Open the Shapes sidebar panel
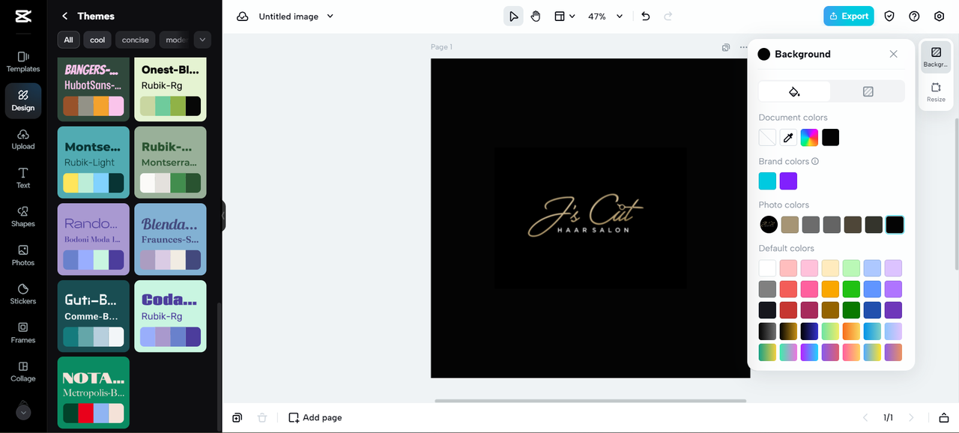Image resolution: width=959 pixels, height=433 pixels. click(x=23, y=216)
